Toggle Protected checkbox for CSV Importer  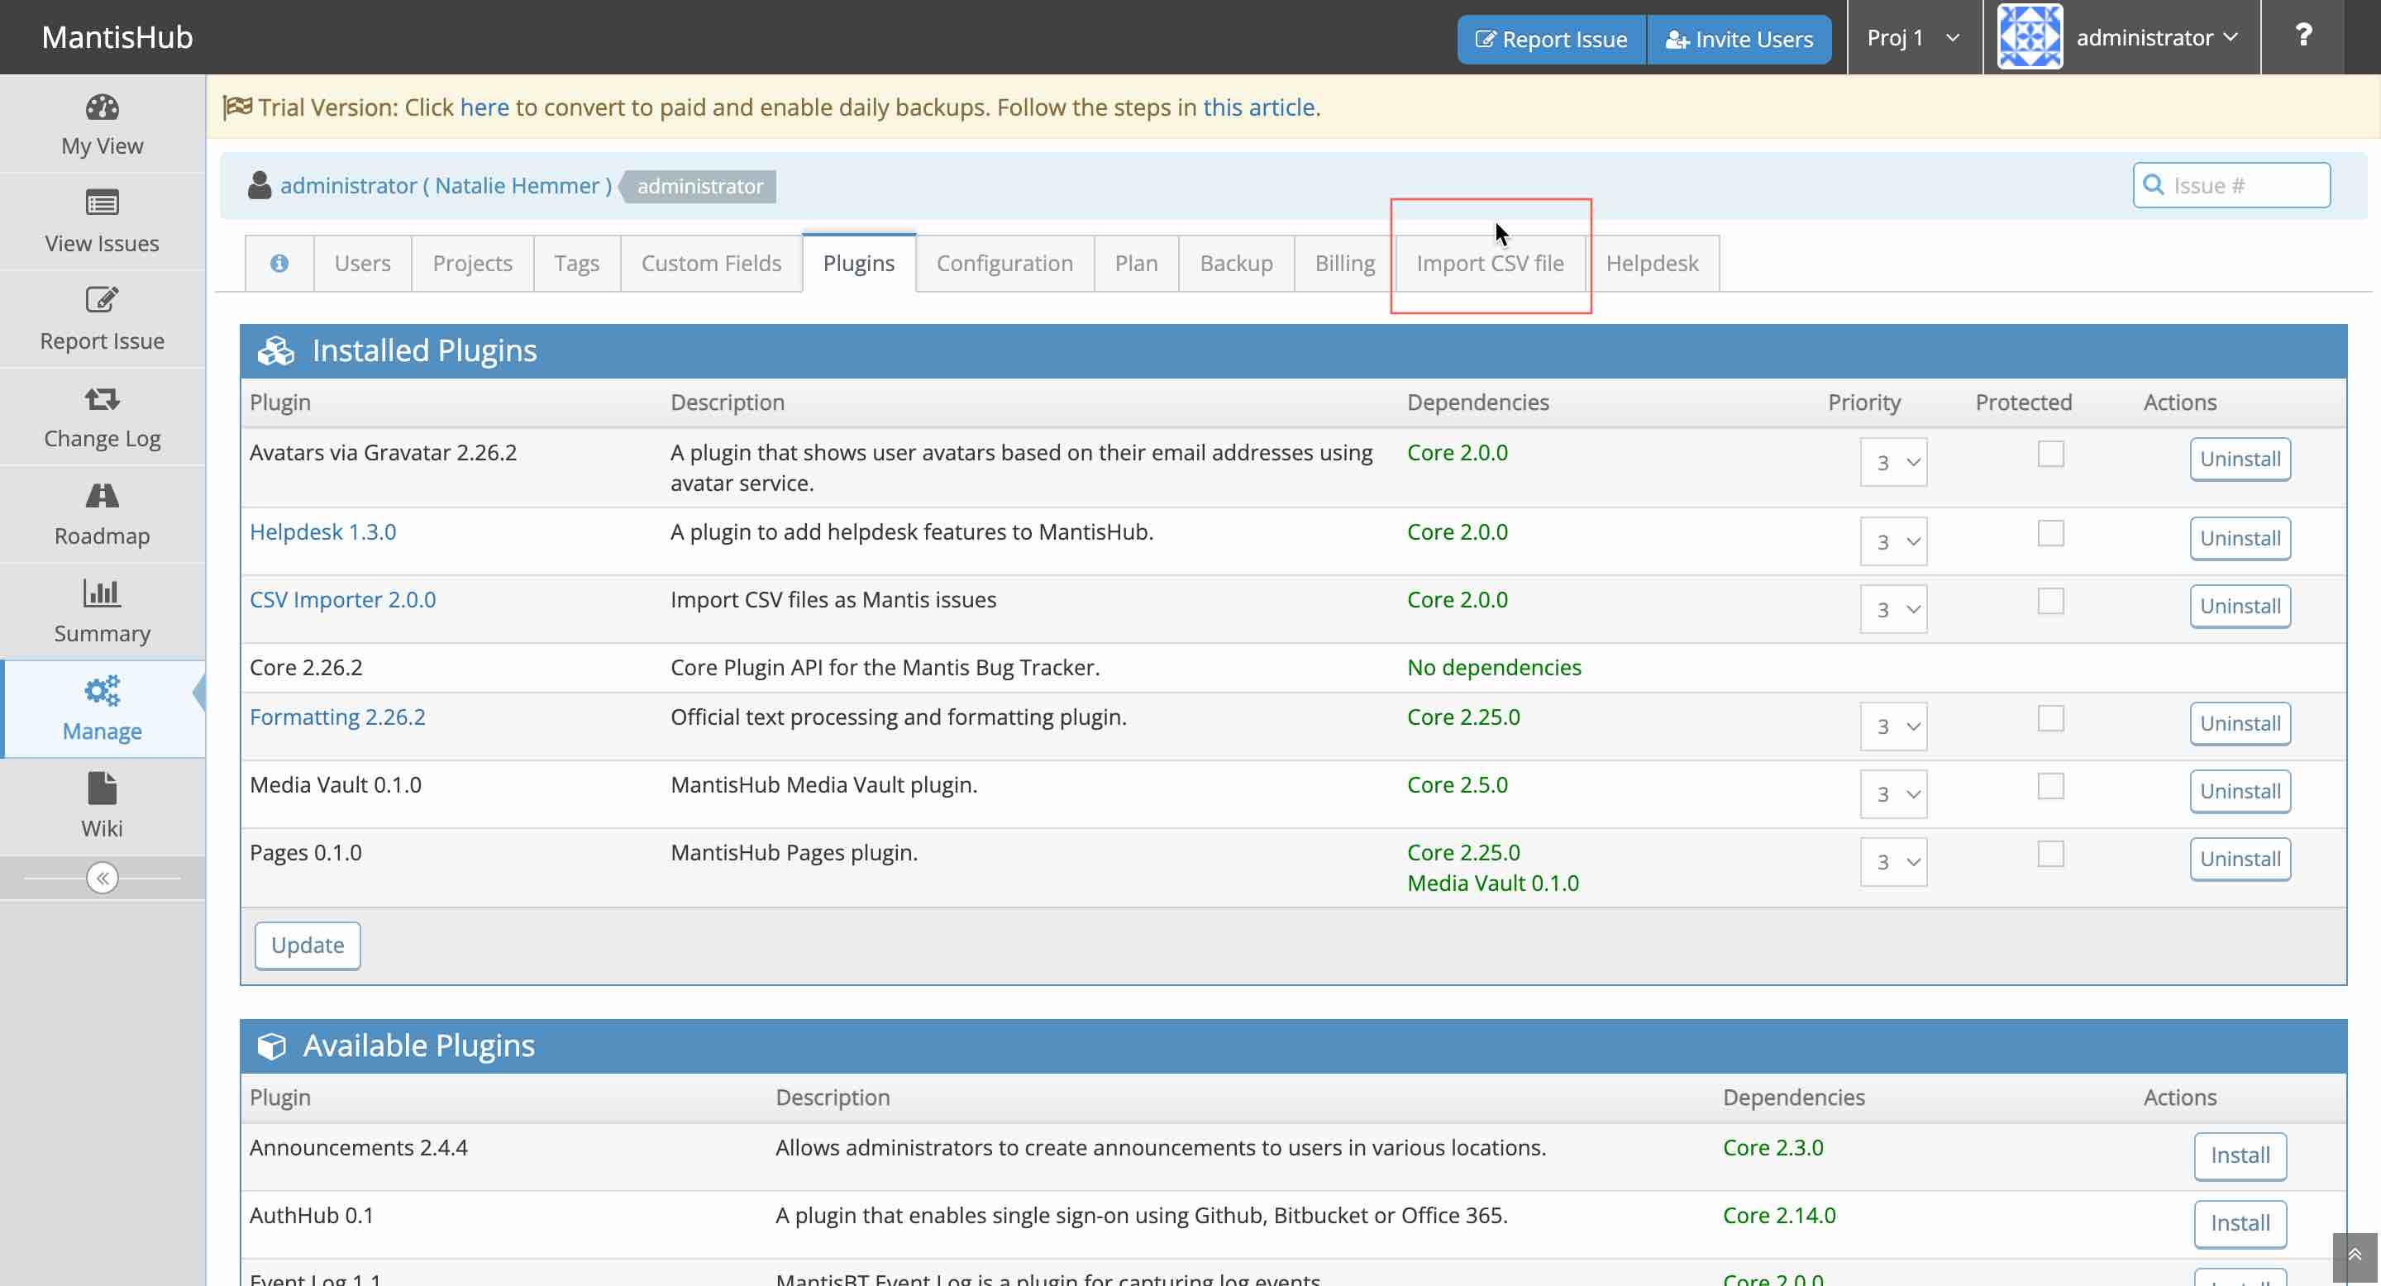point(2050,602)
